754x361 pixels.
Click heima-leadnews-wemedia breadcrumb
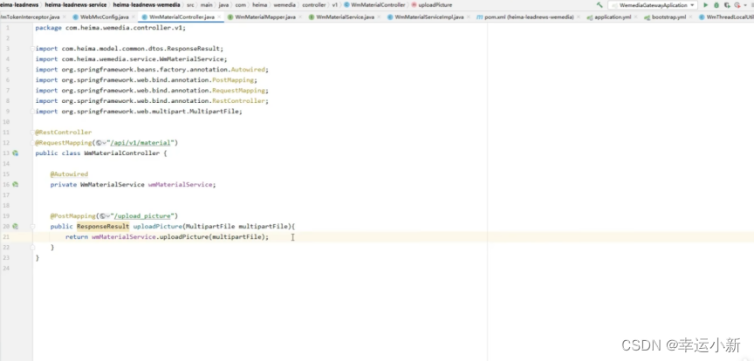click(x=147, y=5)
